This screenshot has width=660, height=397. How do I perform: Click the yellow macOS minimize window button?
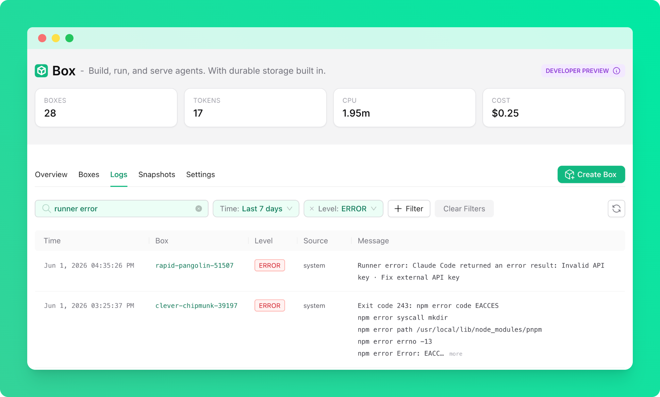click(56, 38)
